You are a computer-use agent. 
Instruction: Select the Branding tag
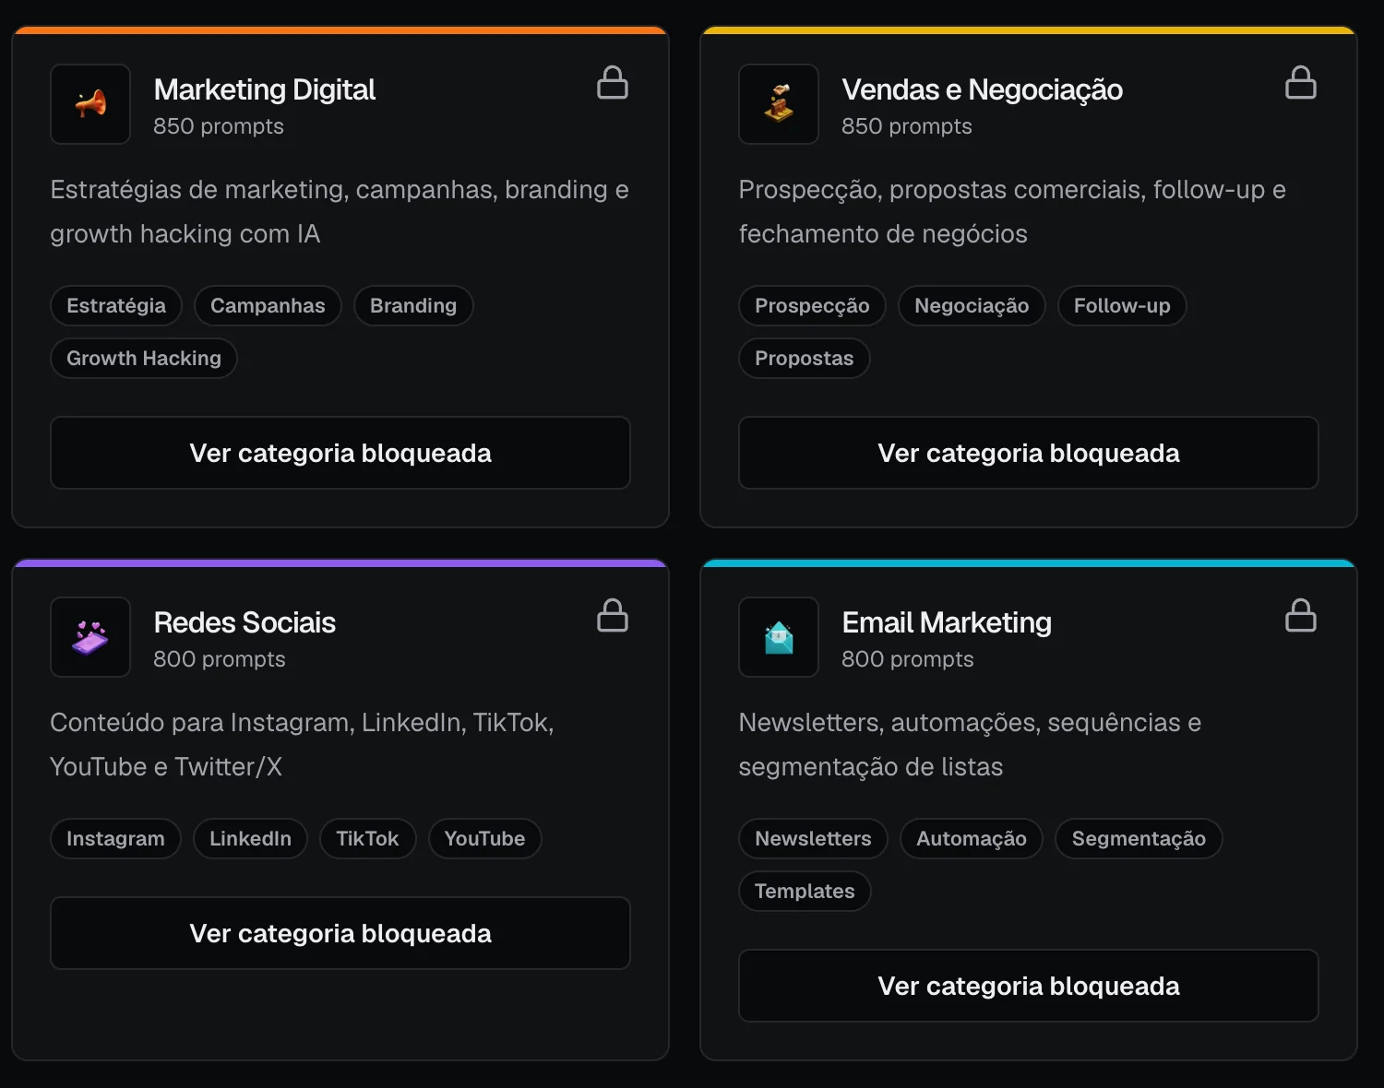coord(413,305)
